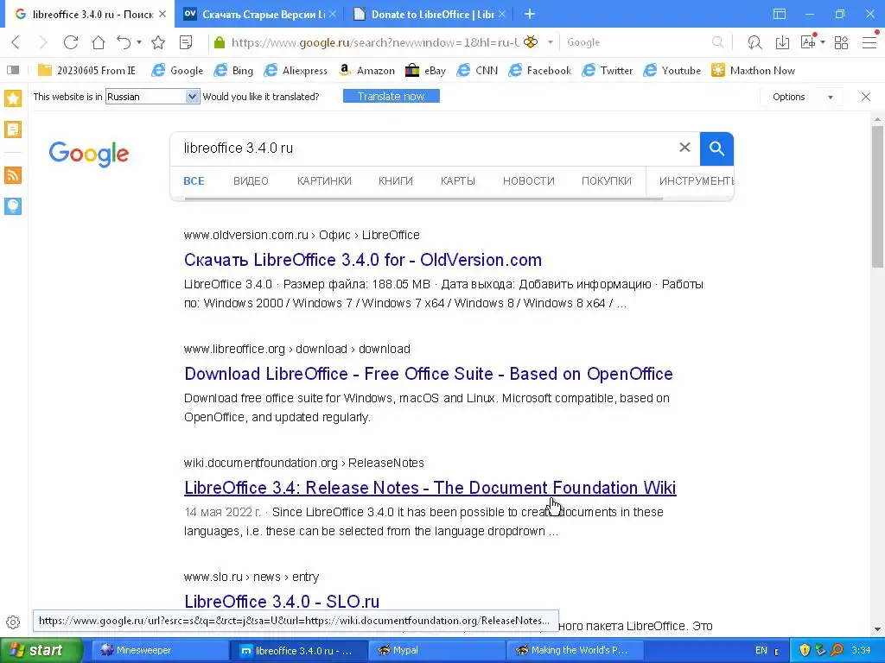Screen dimensions: 885x663
Task: Open sidebar settings gear icon
Action: tap(13, 622)
